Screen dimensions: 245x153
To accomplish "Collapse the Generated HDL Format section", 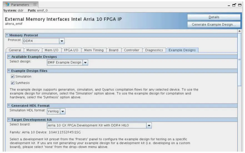I will click(9, 106).
